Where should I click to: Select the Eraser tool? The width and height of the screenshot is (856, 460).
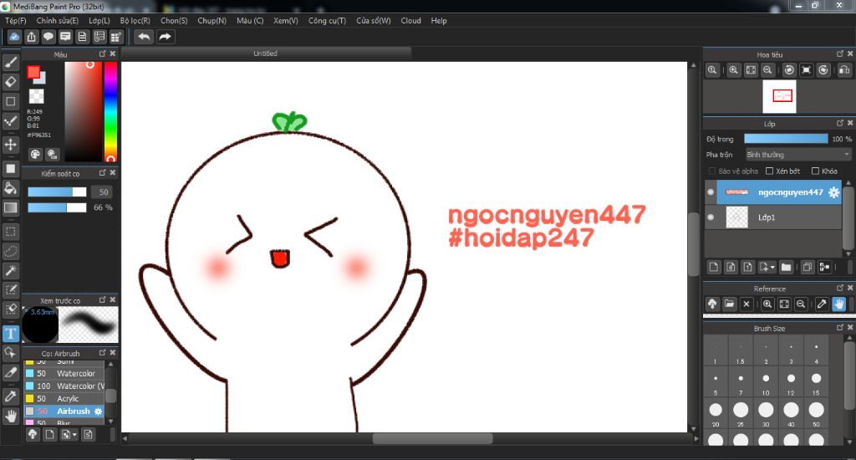(x=10, y=82)
